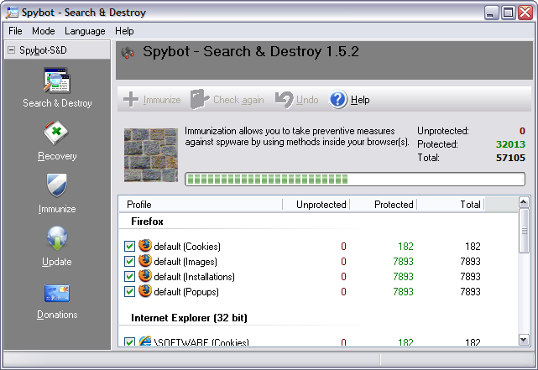
Task: Select the default (Images) row text
Action: point(185,262)
